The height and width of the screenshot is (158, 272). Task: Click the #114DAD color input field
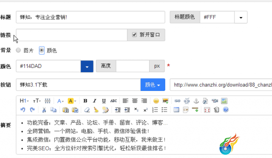48,66
